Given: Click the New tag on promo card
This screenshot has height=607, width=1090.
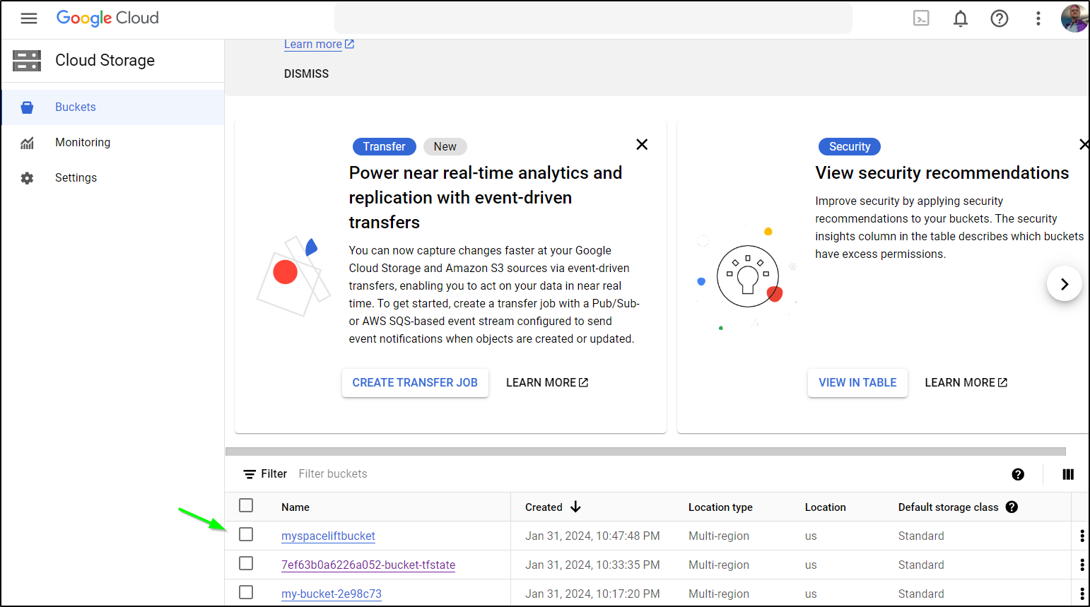Looking at the screenshot, I should tap(445, 147).
